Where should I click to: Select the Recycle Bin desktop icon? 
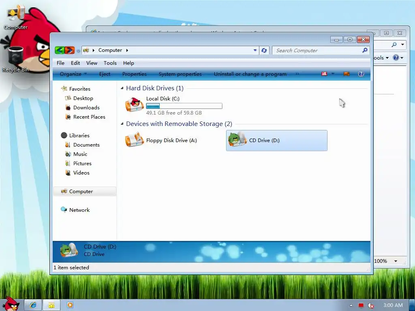pos(16,59)
